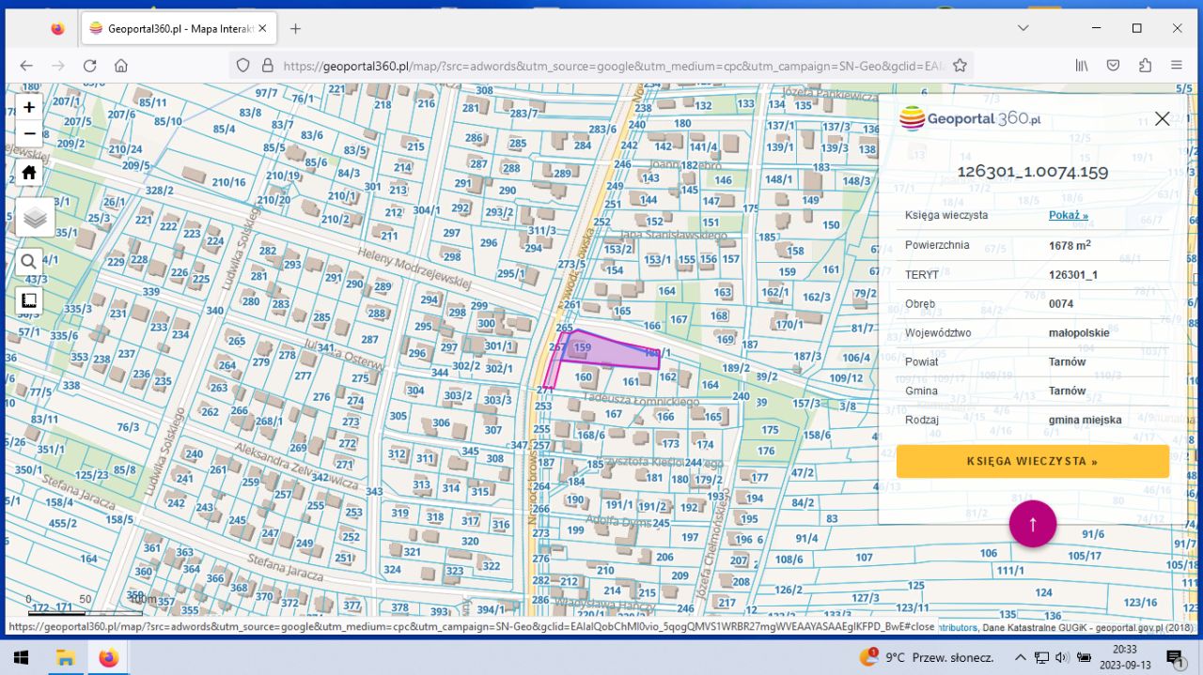Expand the list all tabs chevron

point(1023,28)
